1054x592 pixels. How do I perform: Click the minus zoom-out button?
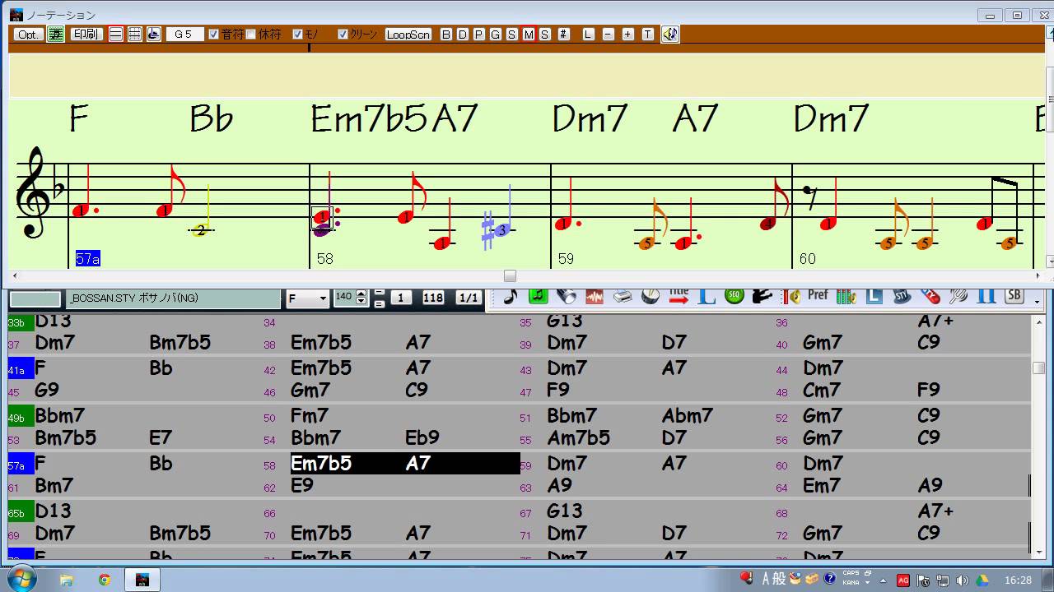pyautogui.click(x=608, y=35)
